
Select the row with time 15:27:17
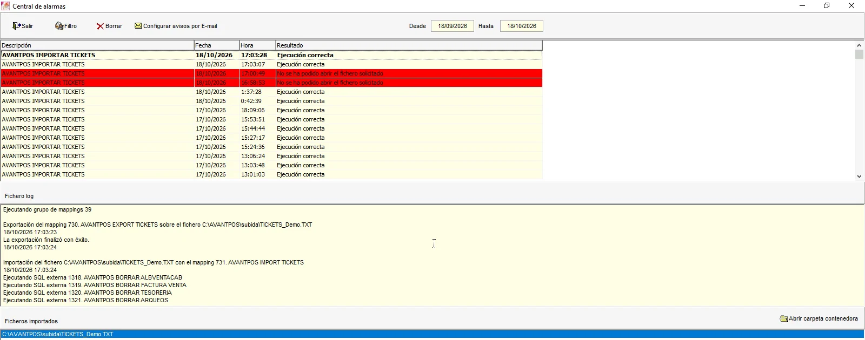pyautogui.click(x=271, y=138)
